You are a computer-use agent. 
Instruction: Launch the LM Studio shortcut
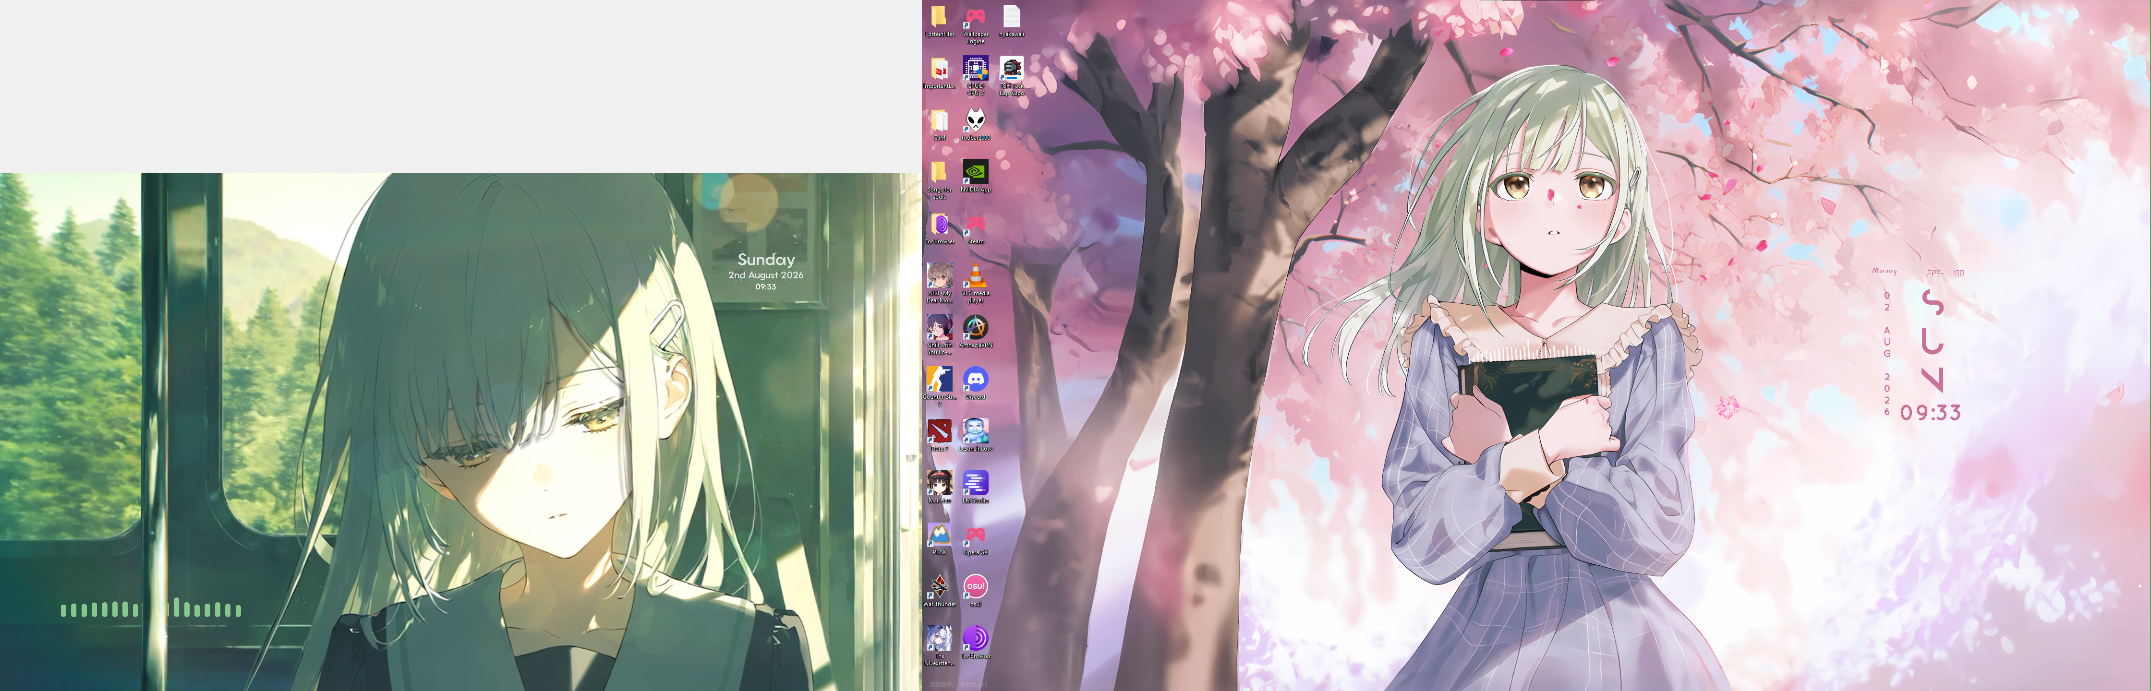975,487
